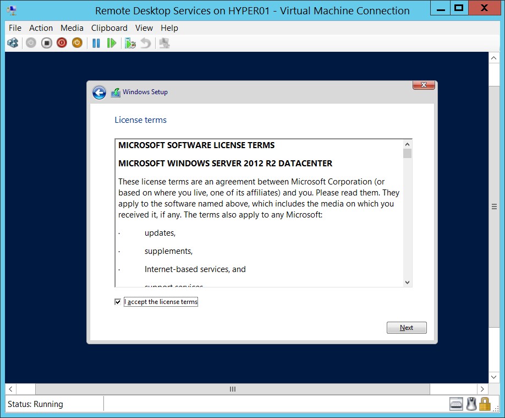Click the green Reset/Resume icon
Viewport: 505px width, 418px height.
click(x=112, y=43)
